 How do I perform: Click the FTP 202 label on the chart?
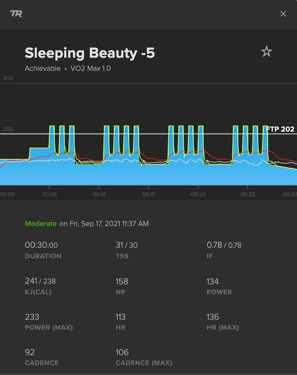point(280,129)
